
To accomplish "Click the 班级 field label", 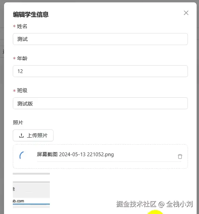I will point(22,91).
